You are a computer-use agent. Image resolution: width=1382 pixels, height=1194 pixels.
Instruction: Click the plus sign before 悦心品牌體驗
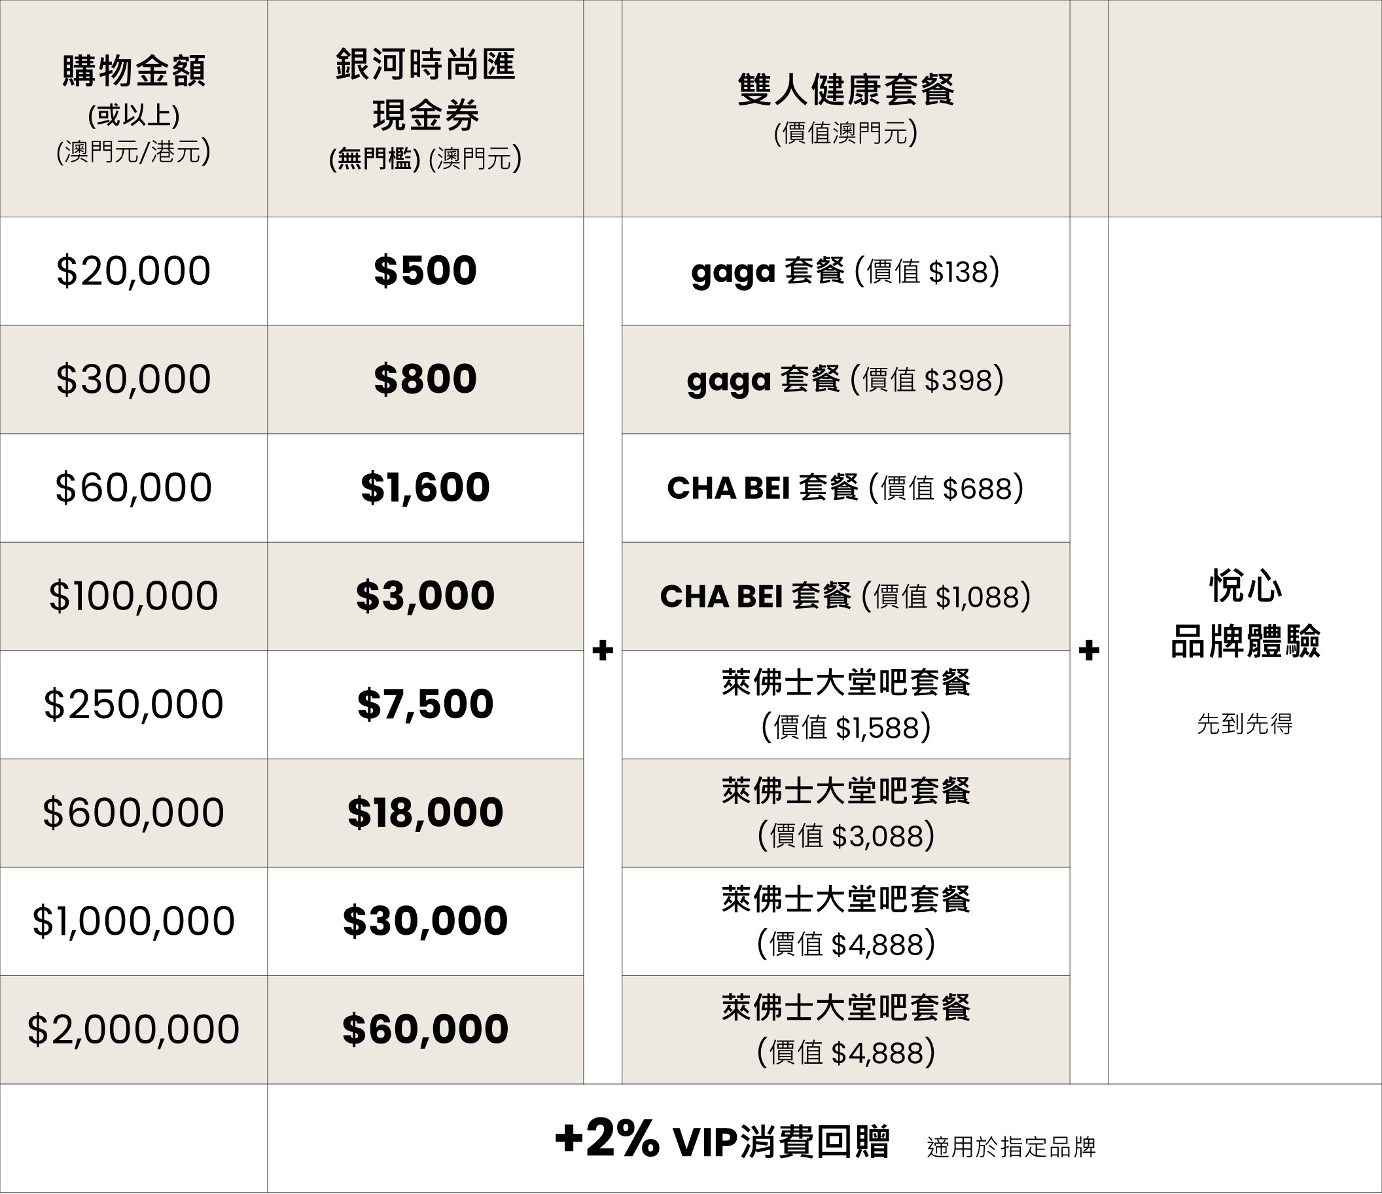(1089, 650)
